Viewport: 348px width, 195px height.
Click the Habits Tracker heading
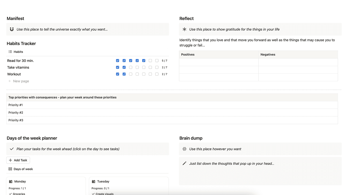coord(21,43)
